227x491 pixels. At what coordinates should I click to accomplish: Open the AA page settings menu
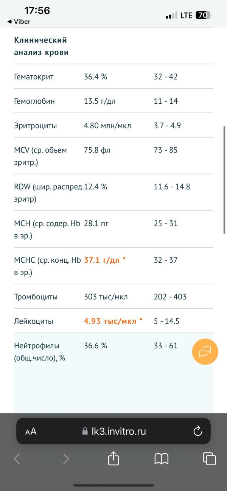pos(31,431)
